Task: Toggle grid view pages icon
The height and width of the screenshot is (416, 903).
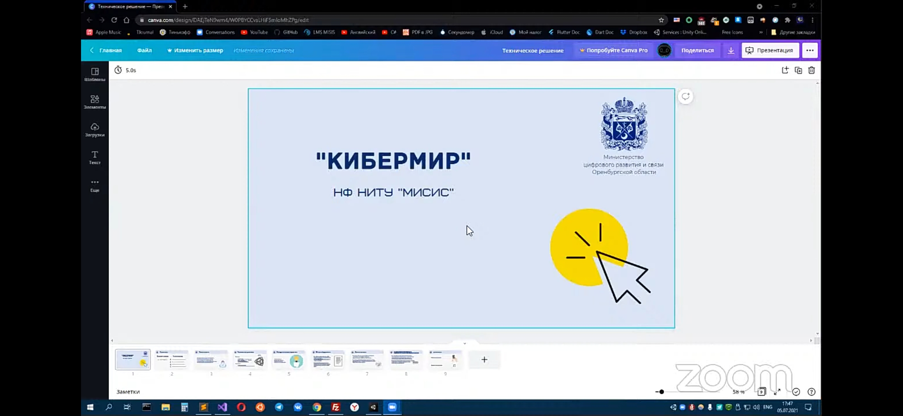Action: (761, 392)
